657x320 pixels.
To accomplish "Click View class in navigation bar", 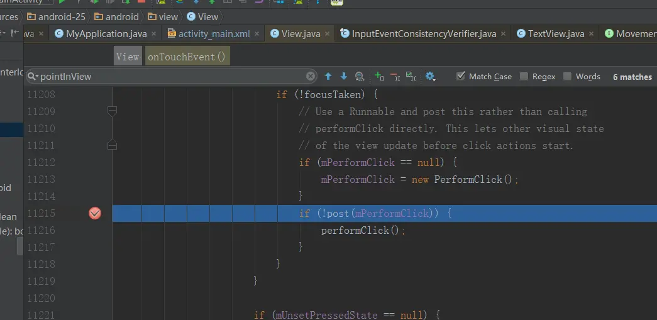I will 203,17.
